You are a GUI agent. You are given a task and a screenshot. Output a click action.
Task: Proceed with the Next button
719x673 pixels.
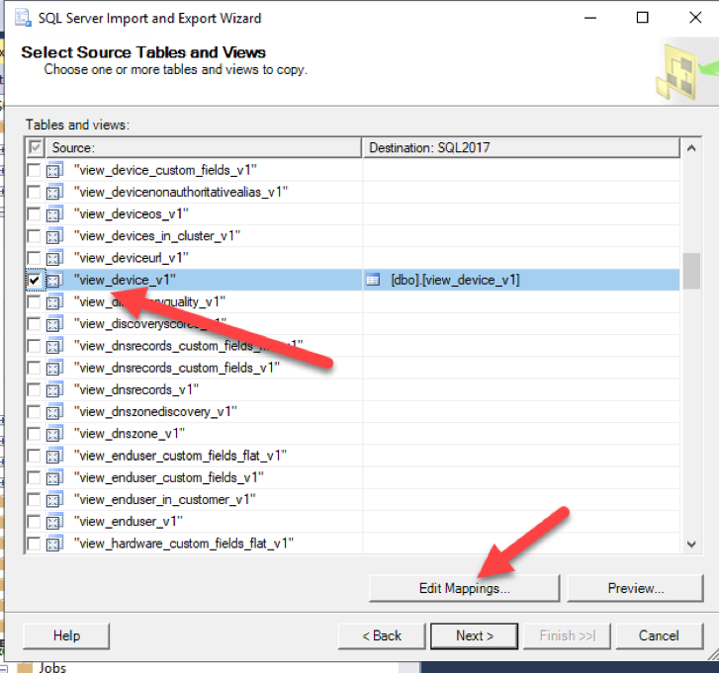474,635
